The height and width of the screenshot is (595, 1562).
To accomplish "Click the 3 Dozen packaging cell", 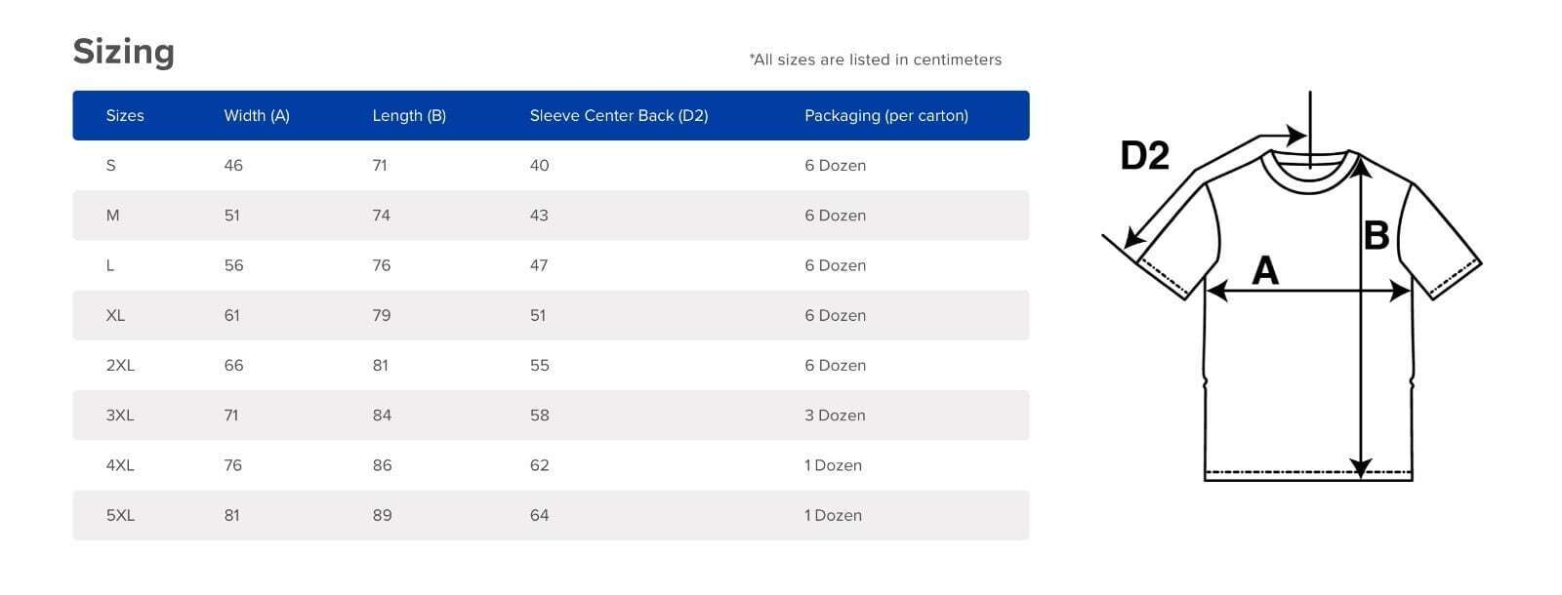I will (x=835, y=416).
